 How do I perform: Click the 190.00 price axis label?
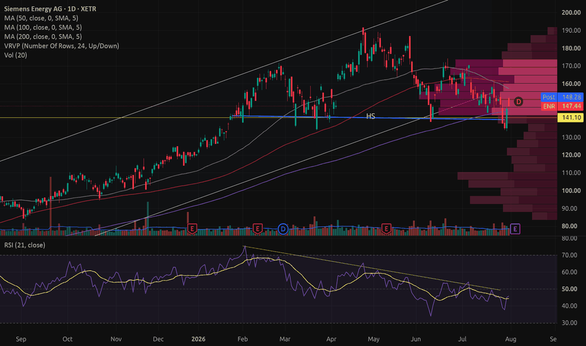pyautogui.click(x=571, y=30)
